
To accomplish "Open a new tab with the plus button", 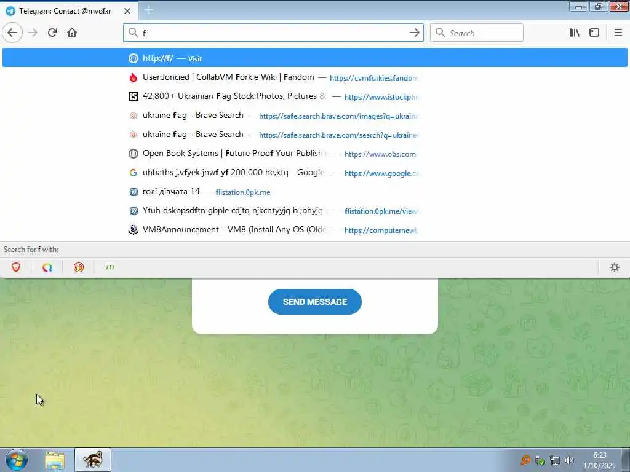I will pyautogui.click(x=148, y=10).
